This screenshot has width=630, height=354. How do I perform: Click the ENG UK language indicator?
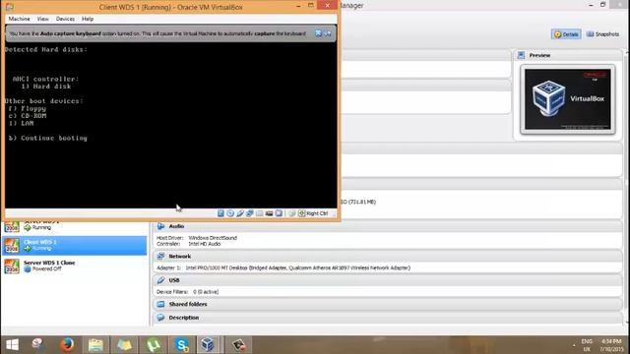tap(587, 345)
